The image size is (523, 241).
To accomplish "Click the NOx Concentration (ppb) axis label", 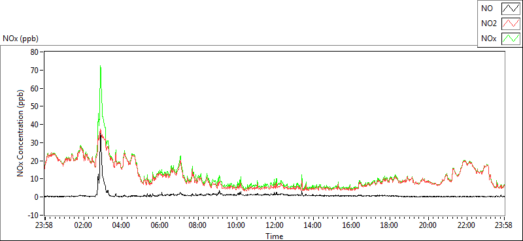I will 21,133.
